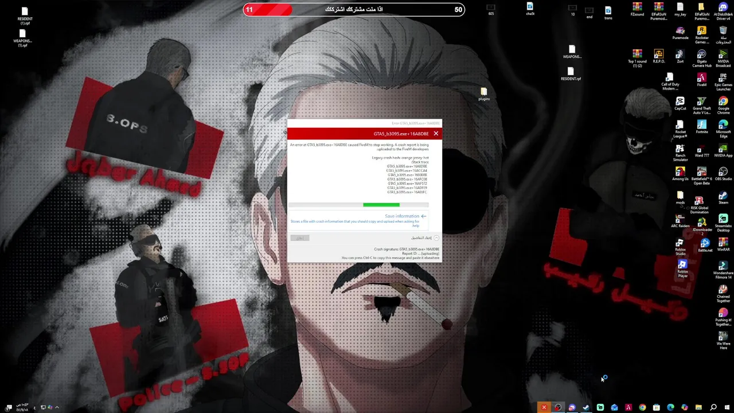The width and height of the screenshot is (734, 413).
Task: Select 'Legacy crash hash' text in dialog
Action: pos(400,158)
